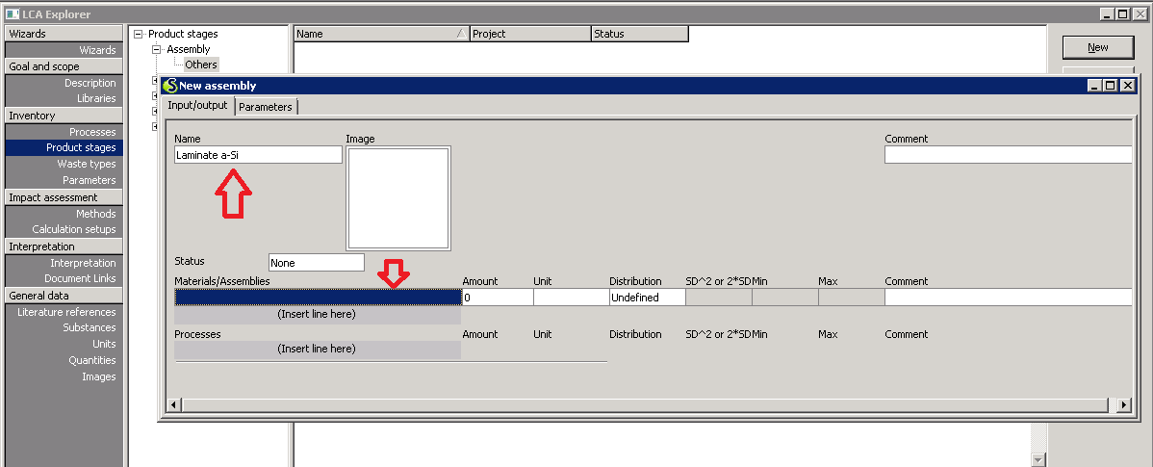
Task: Click the Name field containing Laminate a-Si
Action: (257, 155)
